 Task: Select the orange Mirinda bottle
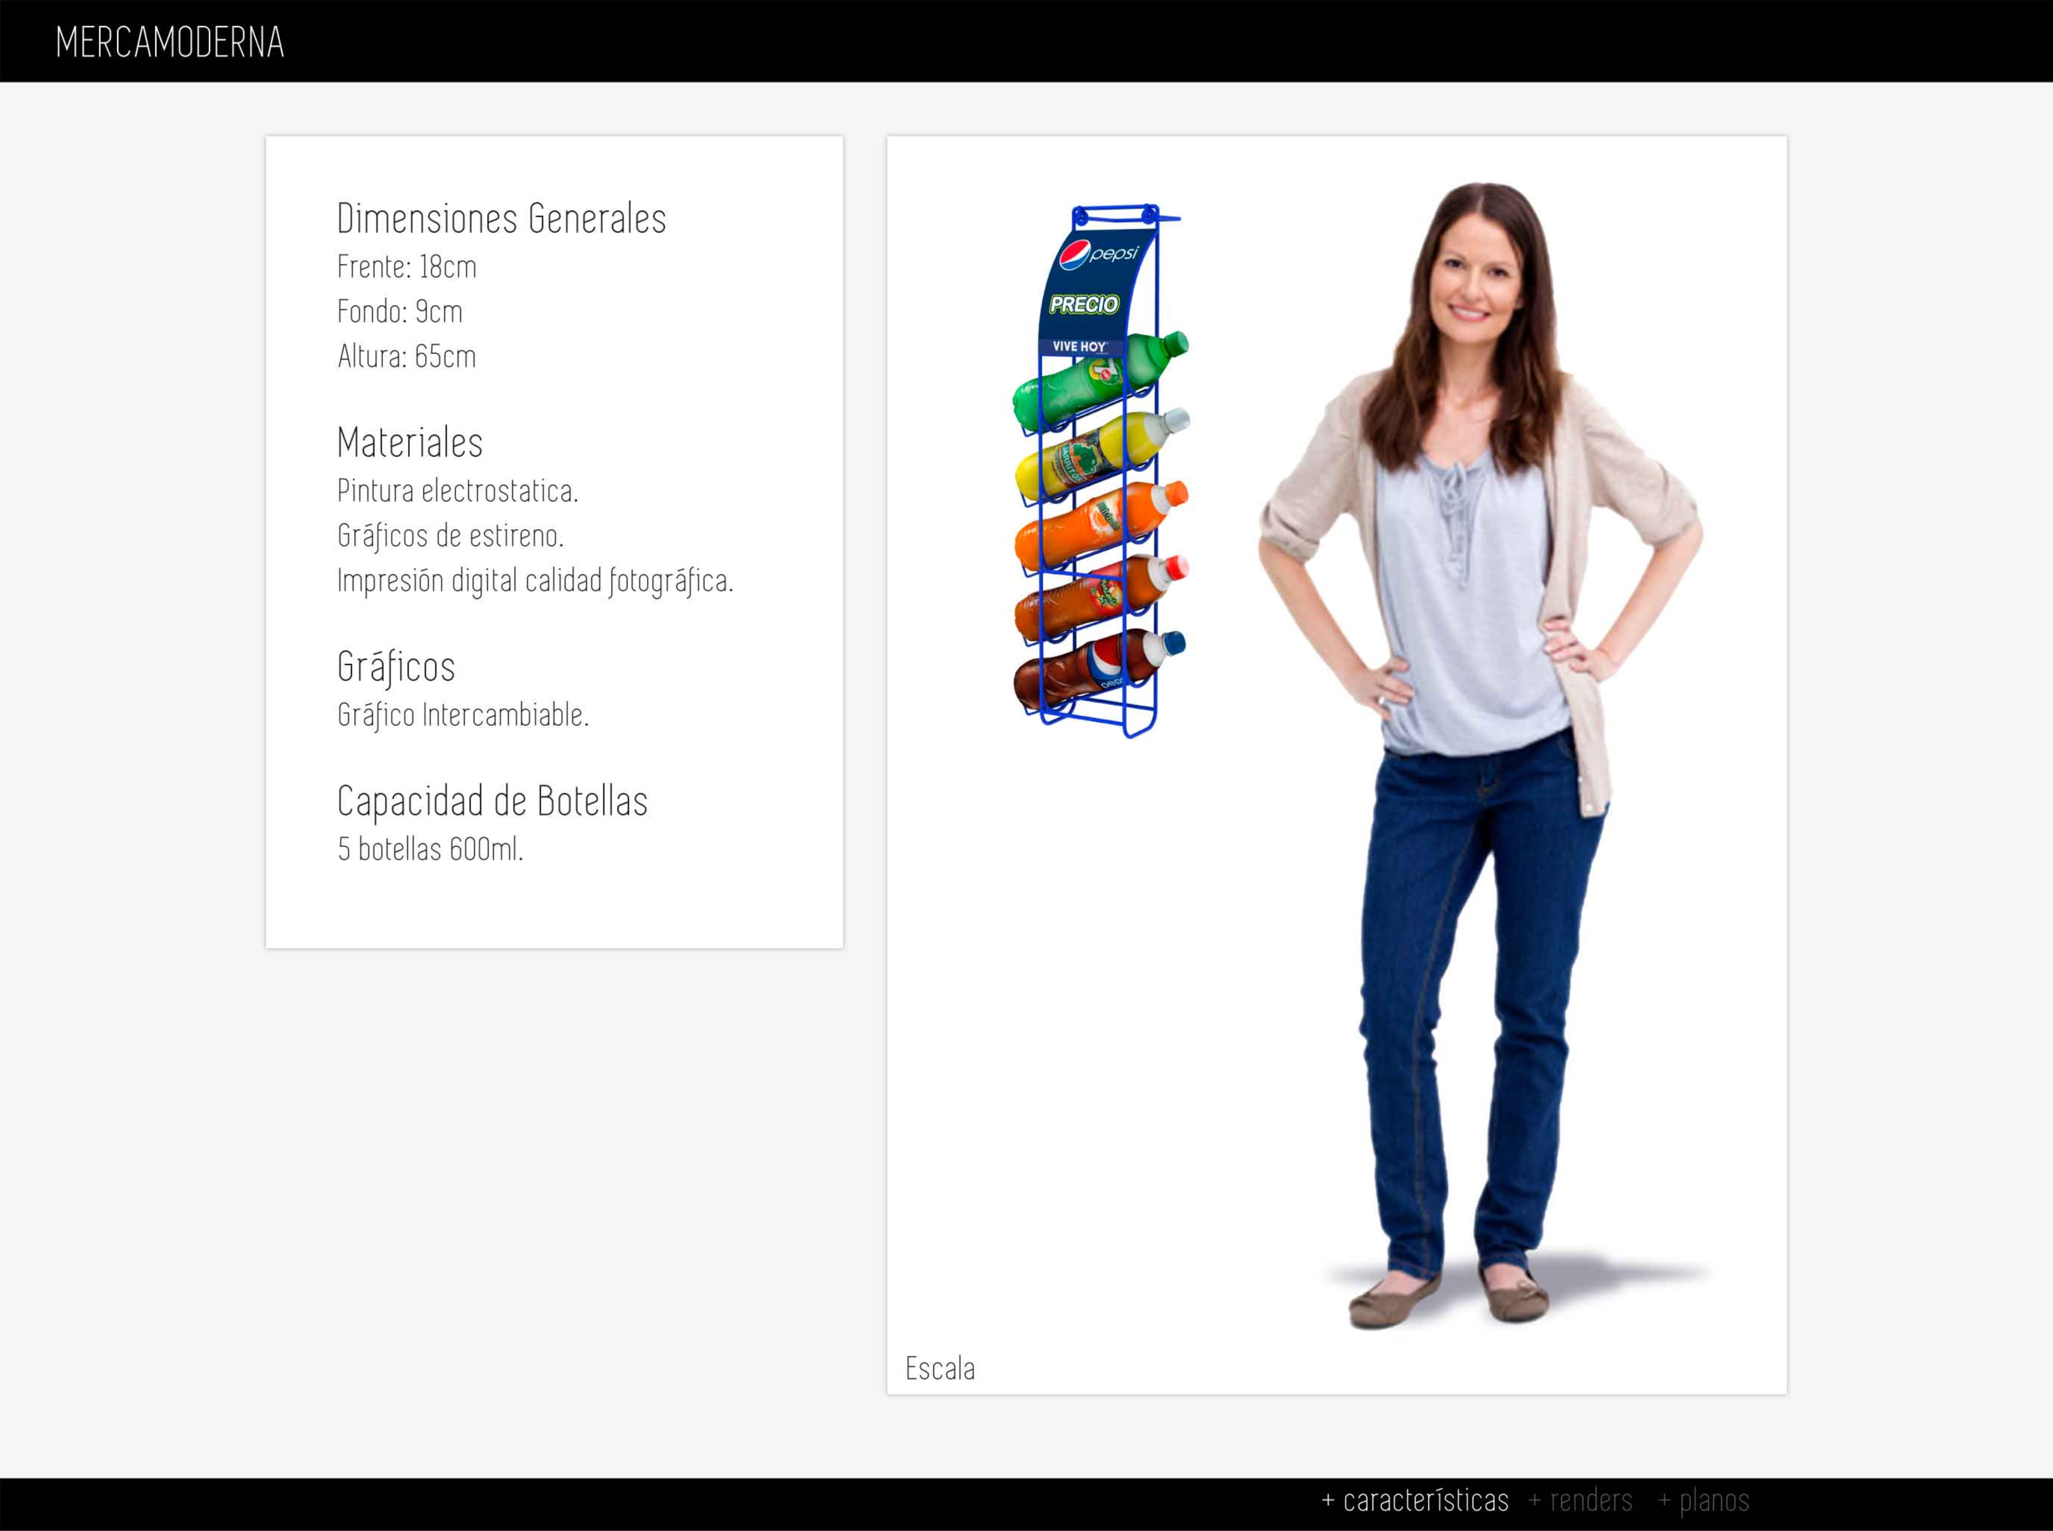click(x=1093, y=526)
